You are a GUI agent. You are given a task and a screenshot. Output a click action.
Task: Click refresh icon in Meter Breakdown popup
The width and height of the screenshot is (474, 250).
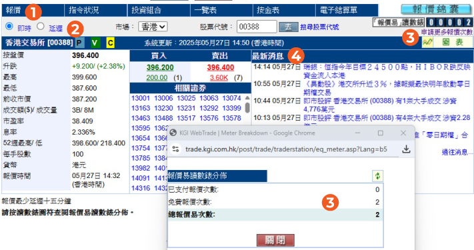tap(377, 176)
